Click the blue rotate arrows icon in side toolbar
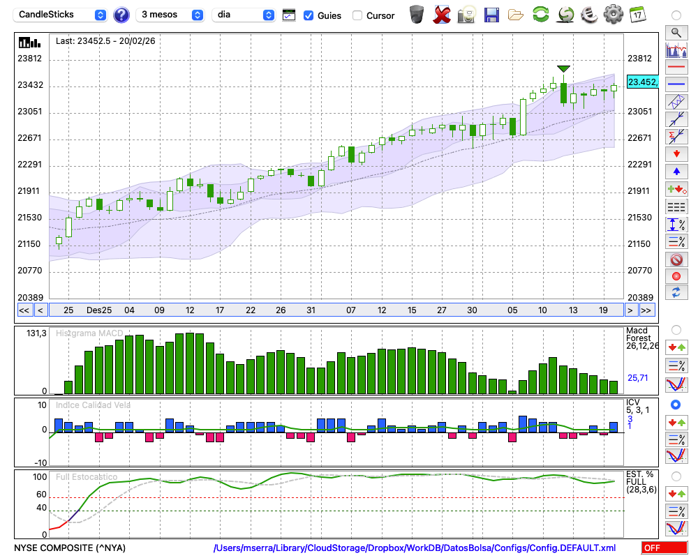Image resolution: width=698 pixels, height=558 pixels. pos(676,293)
